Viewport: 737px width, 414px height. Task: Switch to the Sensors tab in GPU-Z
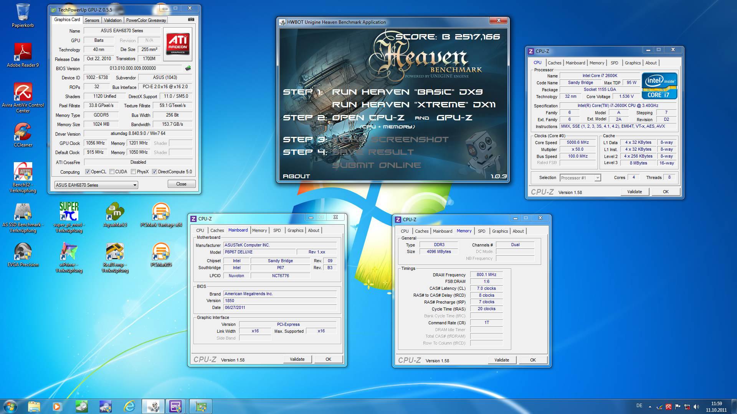[92, 20]
